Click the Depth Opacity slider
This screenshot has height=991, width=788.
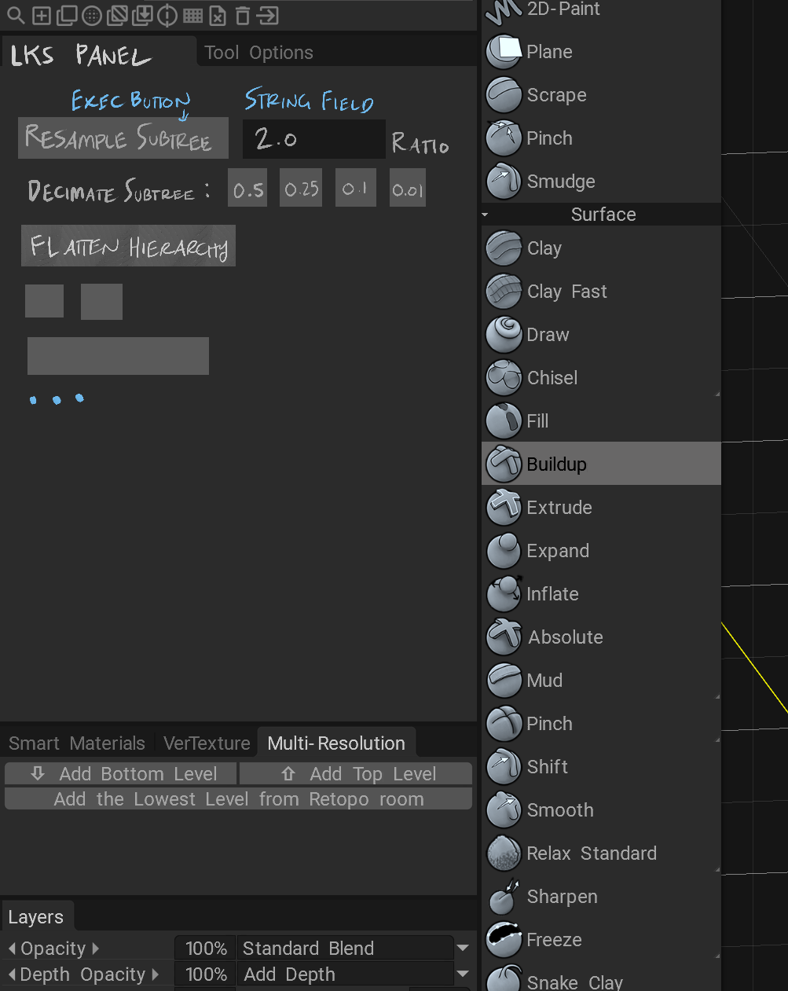click(206, 974)
